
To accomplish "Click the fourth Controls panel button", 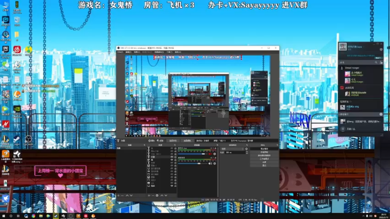I will [264, 159].
